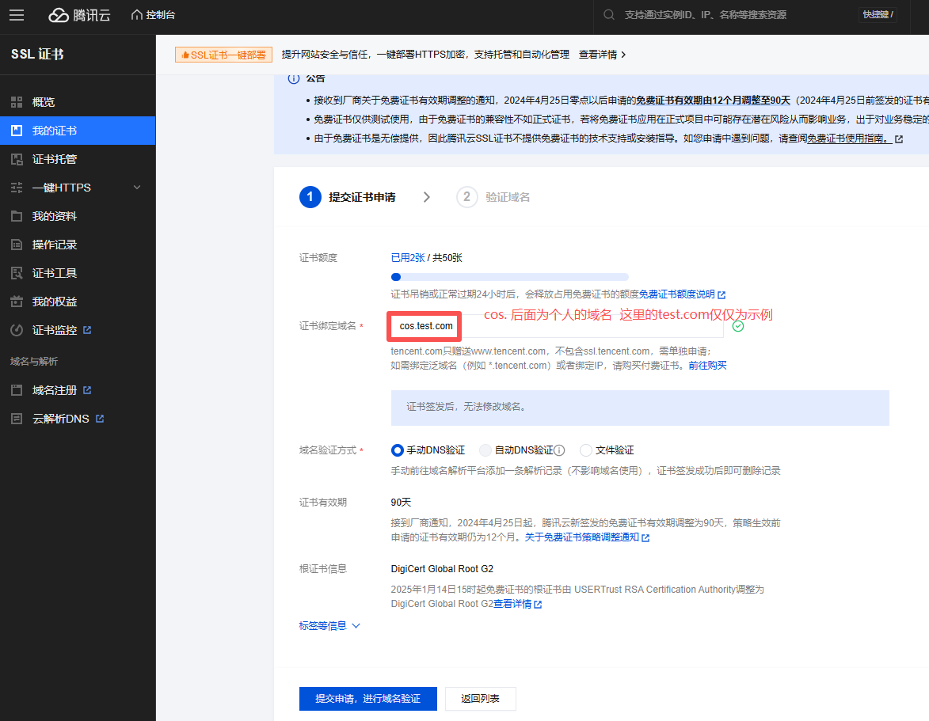Click the Tencent Cloud logo
Screen dimensions: 929x721
click(79, 15)
